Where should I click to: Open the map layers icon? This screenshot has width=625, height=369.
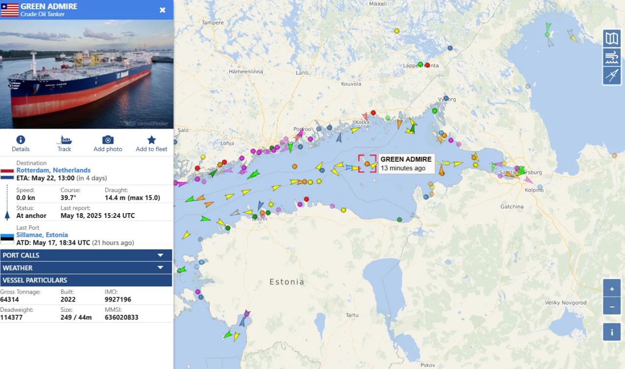coord(612,39)
